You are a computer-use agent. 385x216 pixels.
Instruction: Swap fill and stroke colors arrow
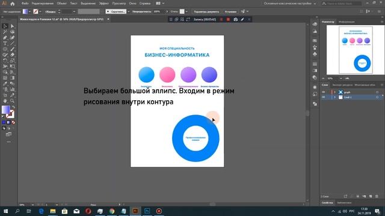click(x=13, y=107)
